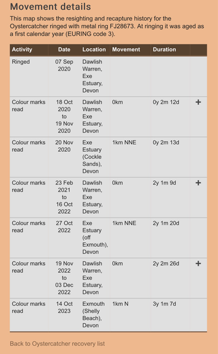The width and height of the screenshot is (218, 354).
Task: Click the 3y 1m 7d duration cell
Action: [164, 304]
